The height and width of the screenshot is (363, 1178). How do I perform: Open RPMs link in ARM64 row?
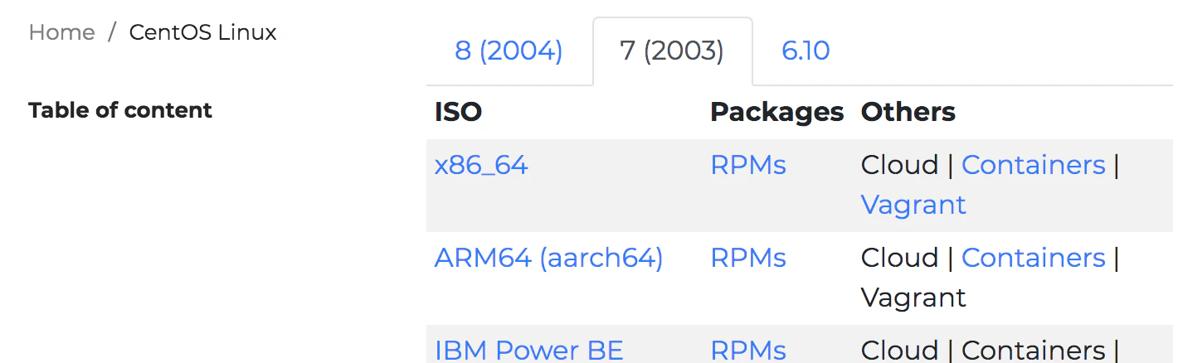tap(748, 259)
